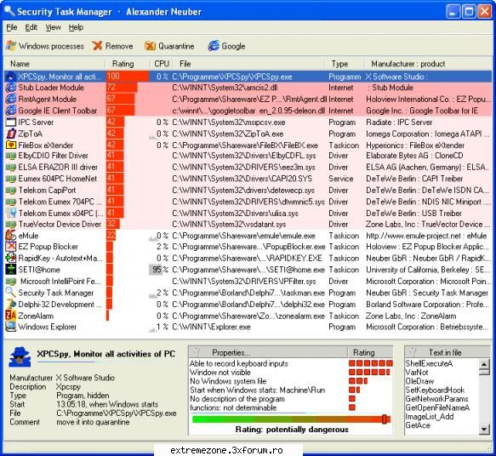Click the TrueVector Device Driver icon
This screenshot has height=456, width=496.
pyautogui.click(x=11, y=225)
